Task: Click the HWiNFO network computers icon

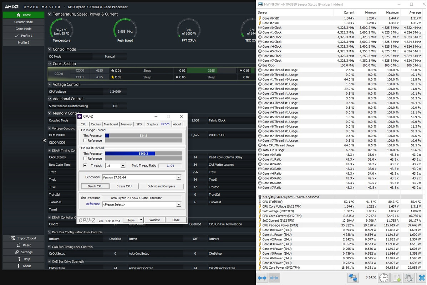Action: point(353,278)
